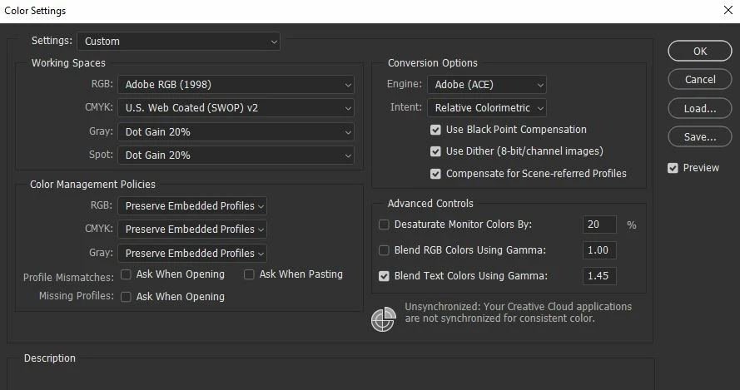Open the CMYK working space dropdown
740x390 pixels.
click(236, 108)
